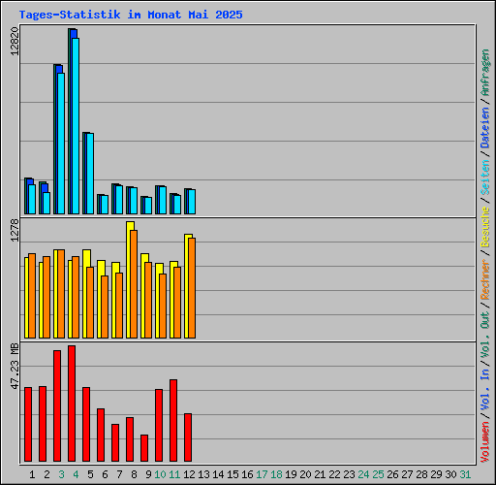This screenshot has width=496, height=485.
Task: Click the red volume bar for day 9
Action: point(144,448)
